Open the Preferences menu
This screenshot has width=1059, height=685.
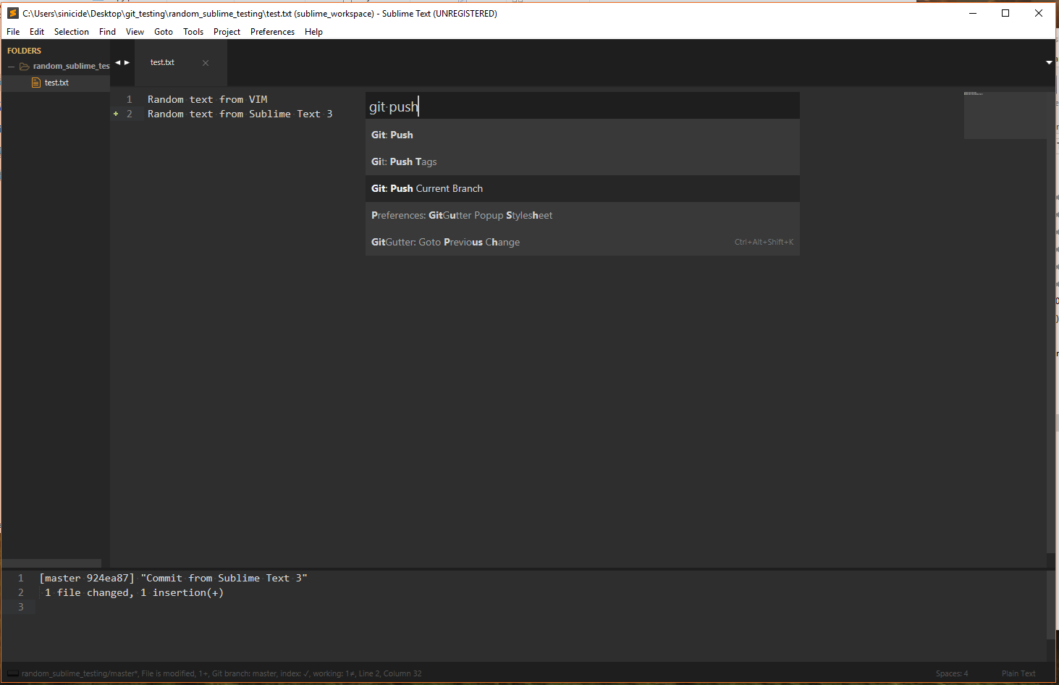click(272, 32)
